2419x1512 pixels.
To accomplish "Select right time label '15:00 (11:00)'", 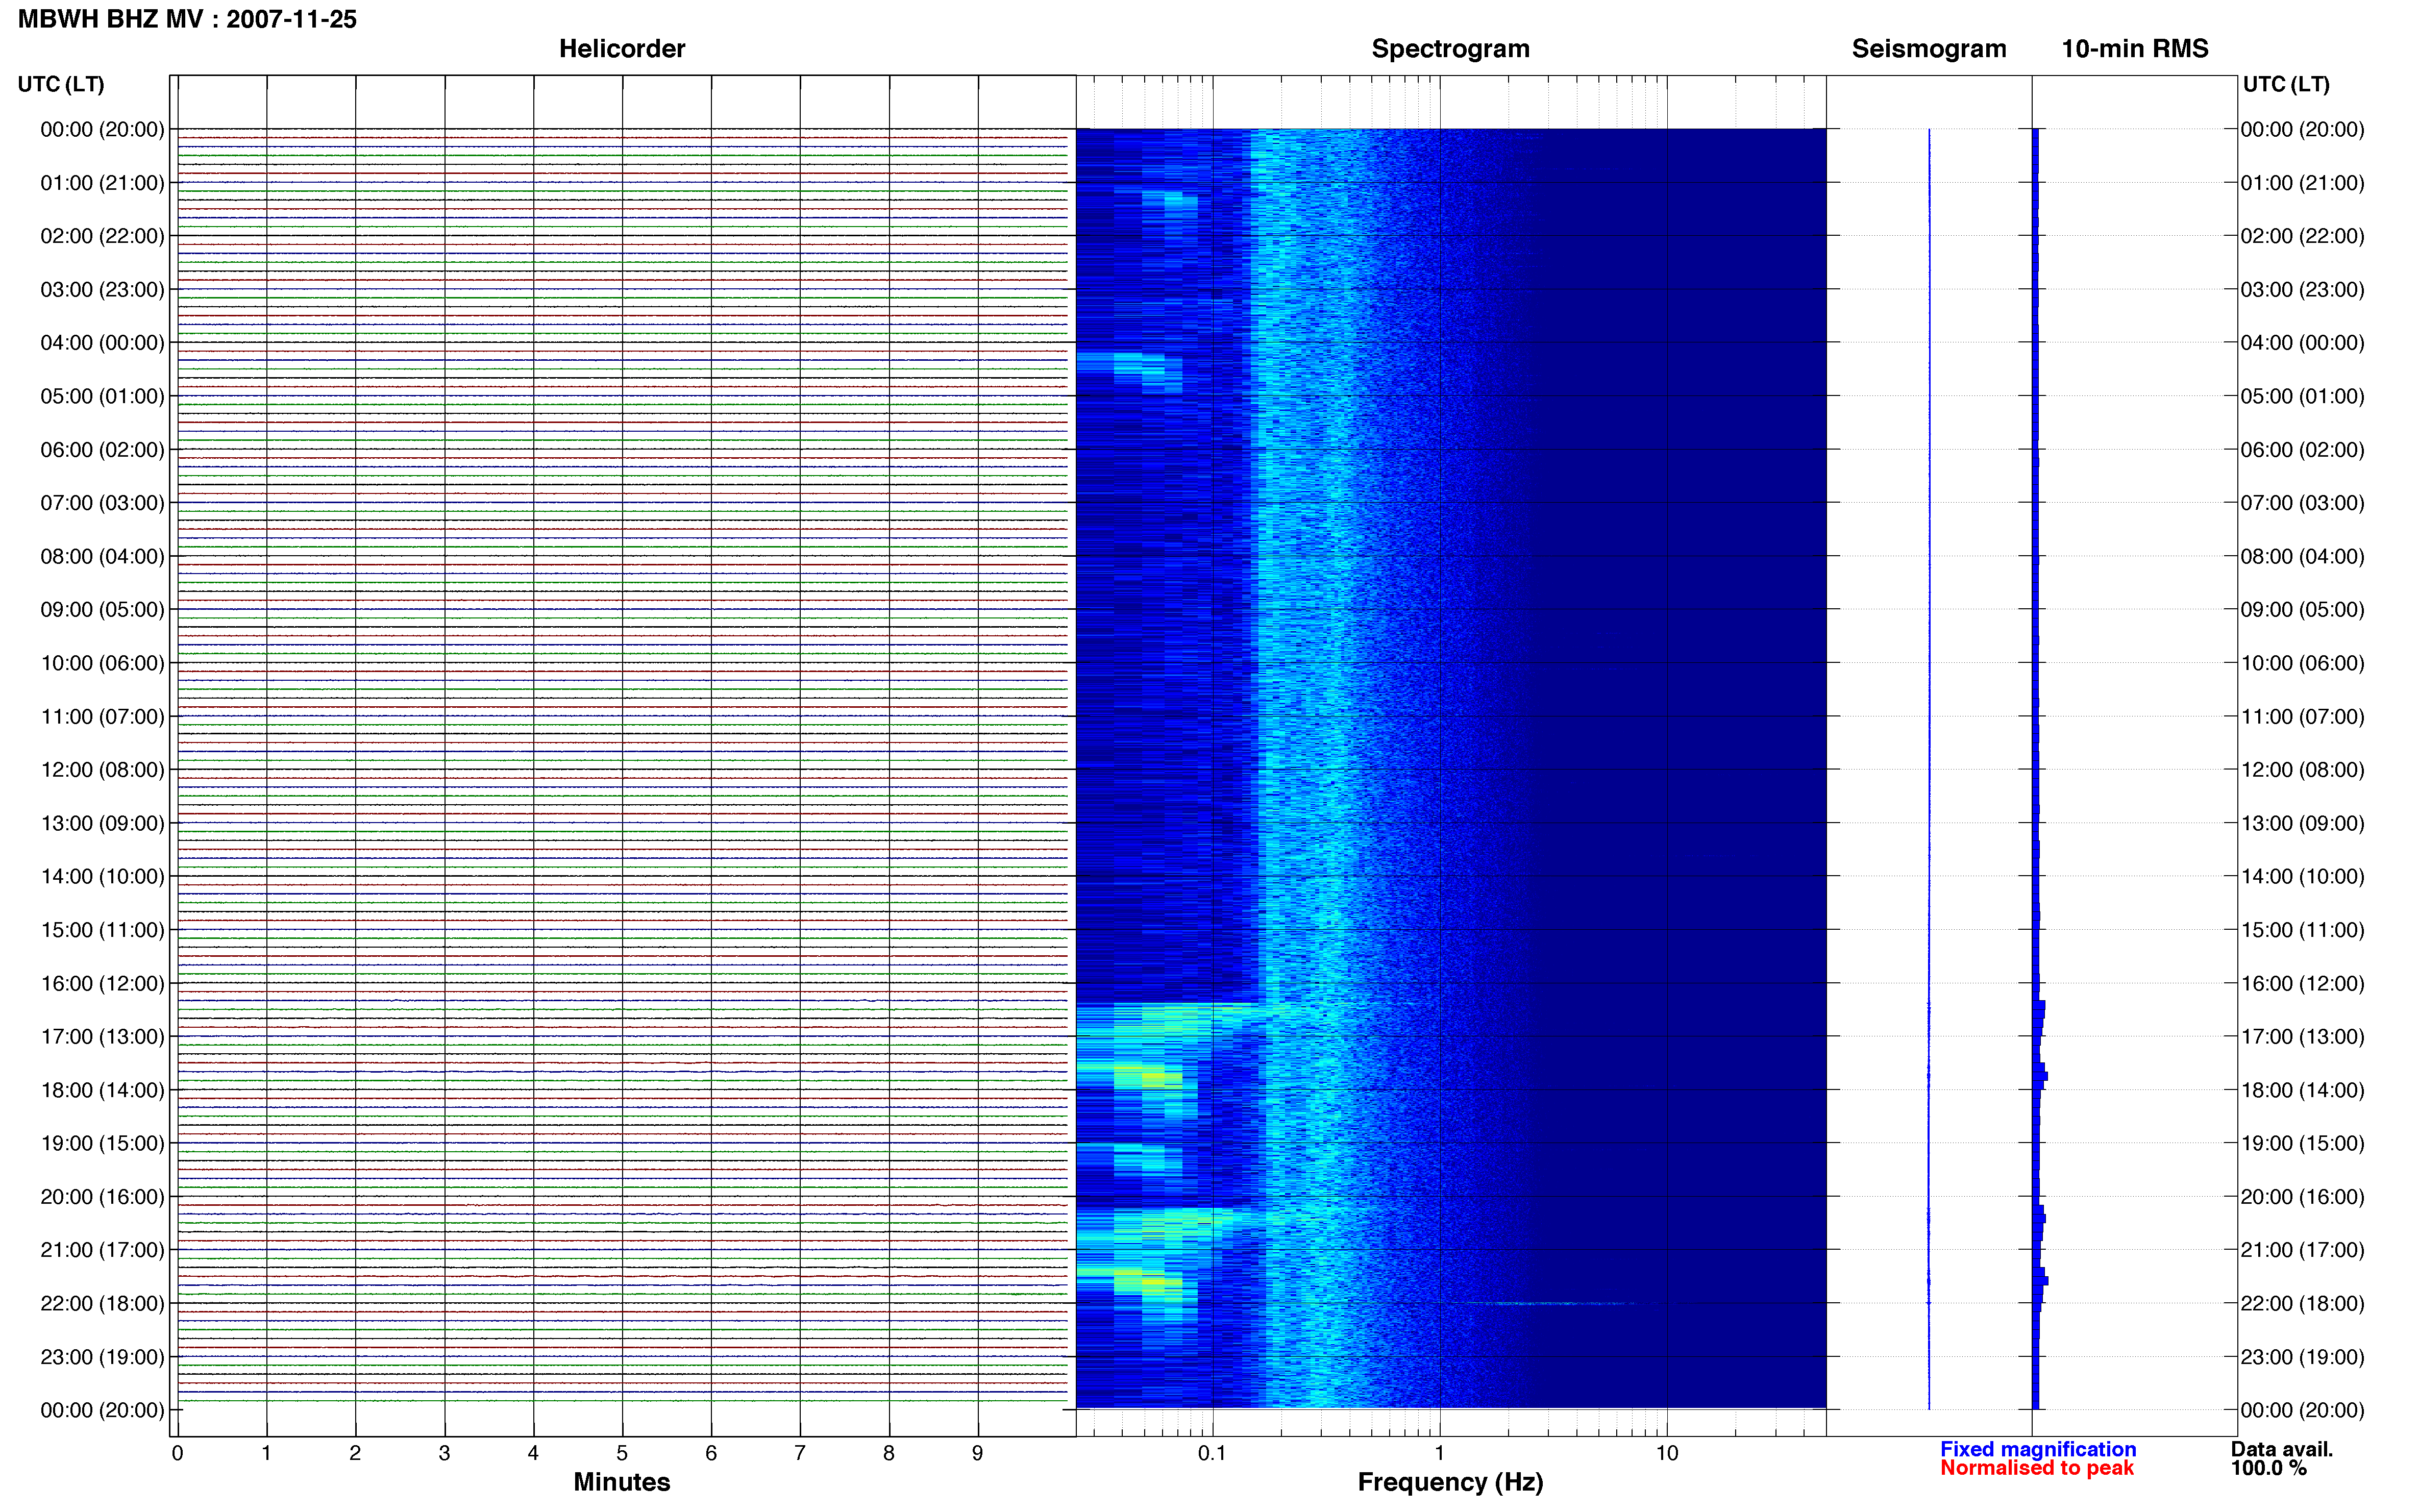I will pos(2302,930).
